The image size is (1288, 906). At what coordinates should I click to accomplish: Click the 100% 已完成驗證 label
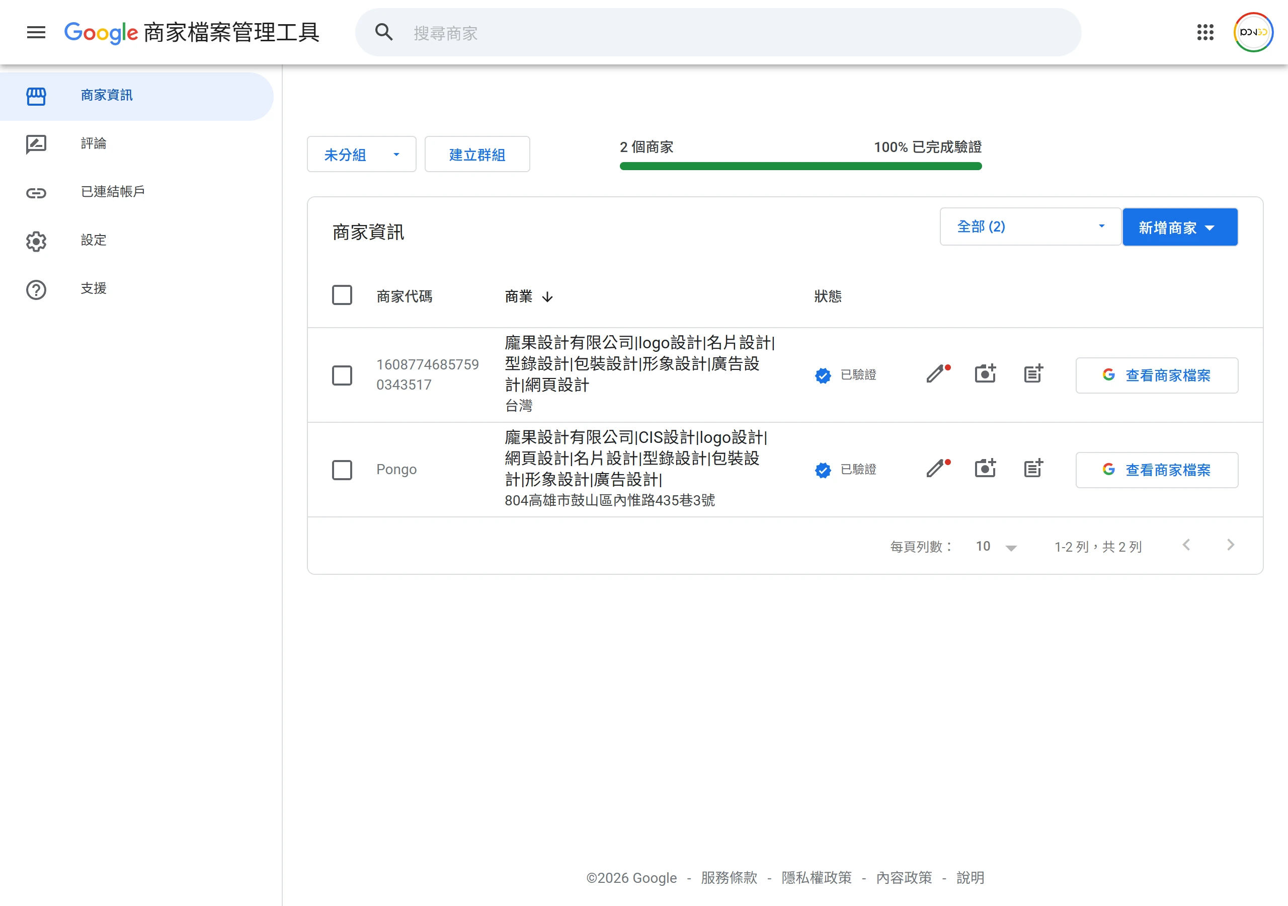(x=927, y=147)
